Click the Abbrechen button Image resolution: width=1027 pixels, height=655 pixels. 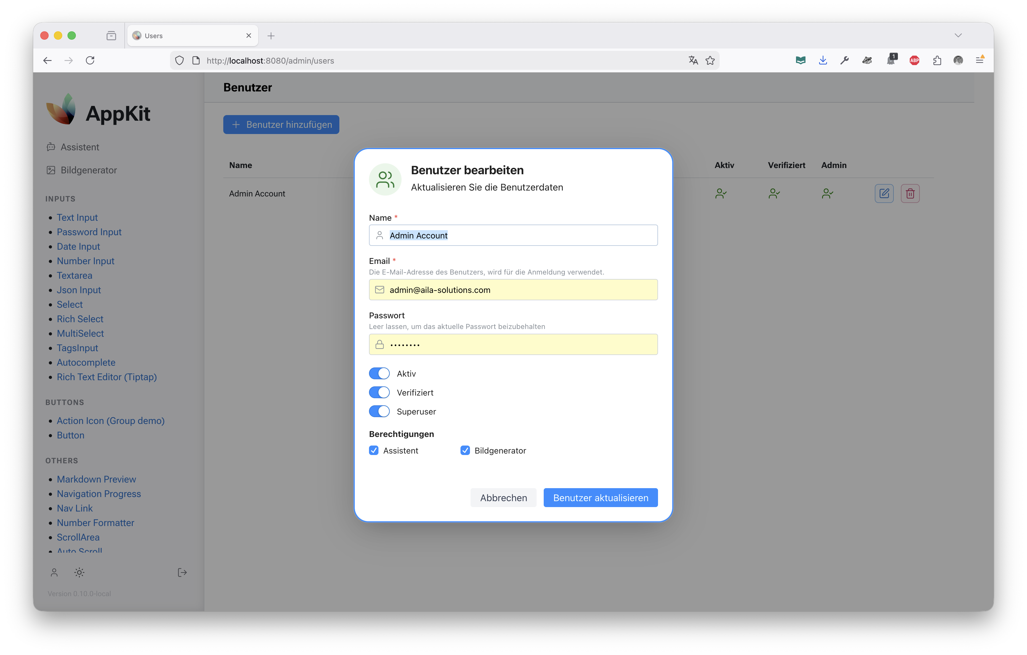[503, 498]
